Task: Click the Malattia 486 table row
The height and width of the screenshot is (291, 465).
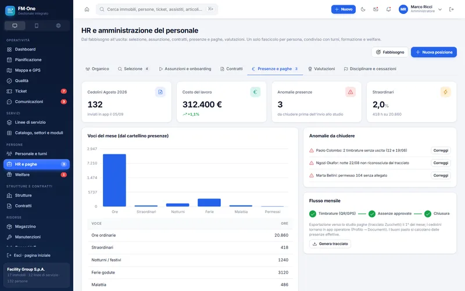Action: (x=190, y=285)
